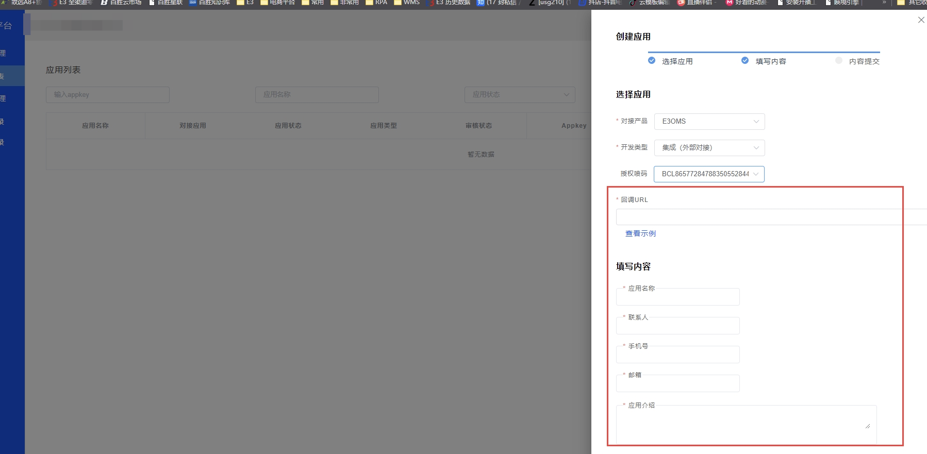Click the 输入appkey search box in 应用列表
This screenshot has height=454, width=927.
point(108,95)
